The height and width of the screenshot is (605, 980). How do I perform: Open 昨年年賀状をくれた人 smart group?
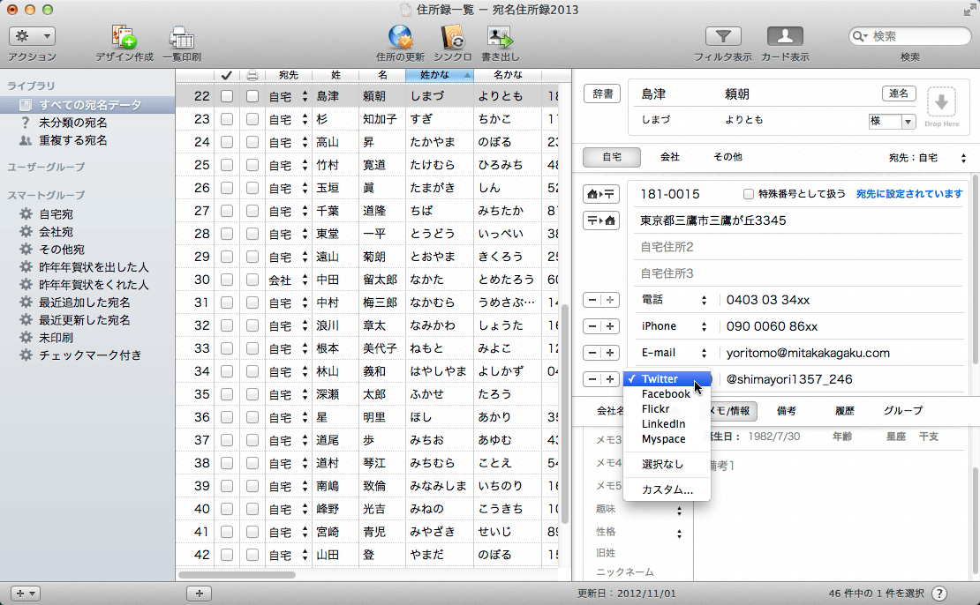(x=94, y=285)
